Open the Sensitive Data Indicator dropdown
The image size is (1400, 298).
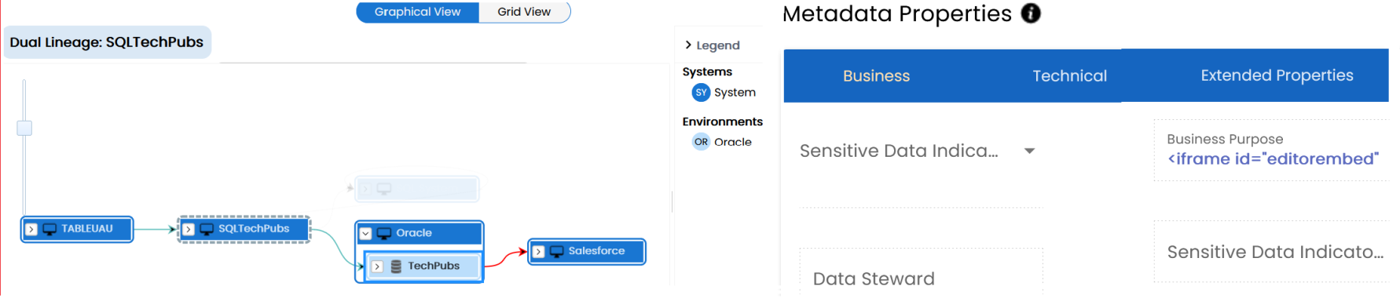1029,151
